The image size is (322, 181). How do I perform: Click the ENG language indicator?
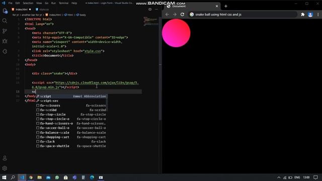(x=297, y=177)
